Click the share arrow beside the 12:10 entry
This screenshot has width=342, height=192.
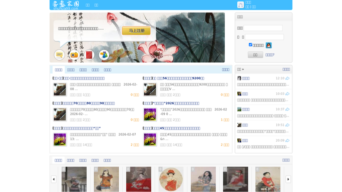(287, 78)
